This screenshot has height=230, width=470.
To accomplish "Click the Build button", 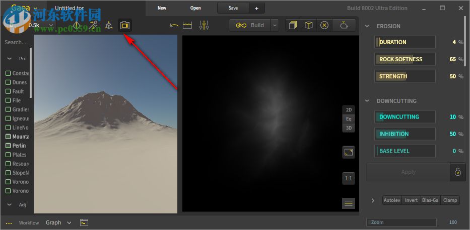I will coord(250,26).
